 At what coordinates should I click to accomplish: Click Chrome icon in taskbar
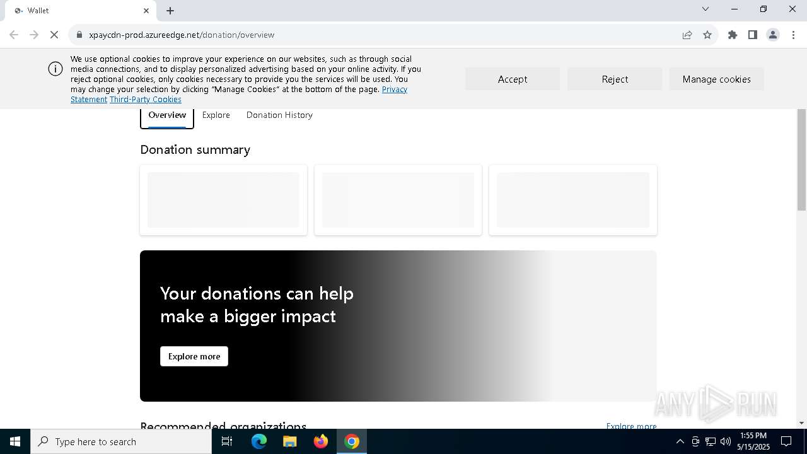pos(352,441)
